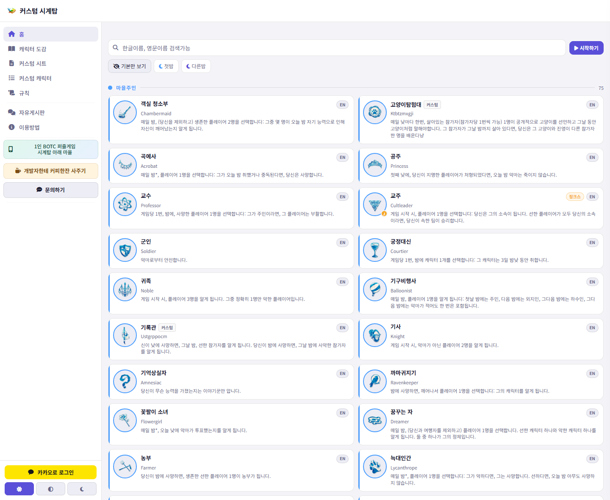Toggle 기본만 보기 filter
Viewport: 610px width, 500px height.
(130, 66)
